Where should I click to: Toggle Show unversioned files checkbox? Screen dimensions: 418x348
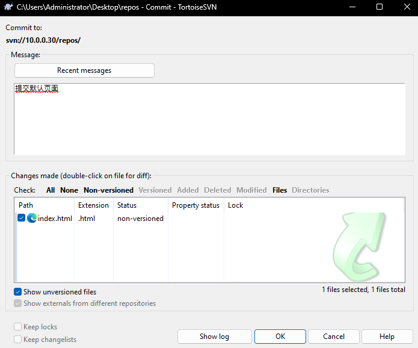[17, 291]
